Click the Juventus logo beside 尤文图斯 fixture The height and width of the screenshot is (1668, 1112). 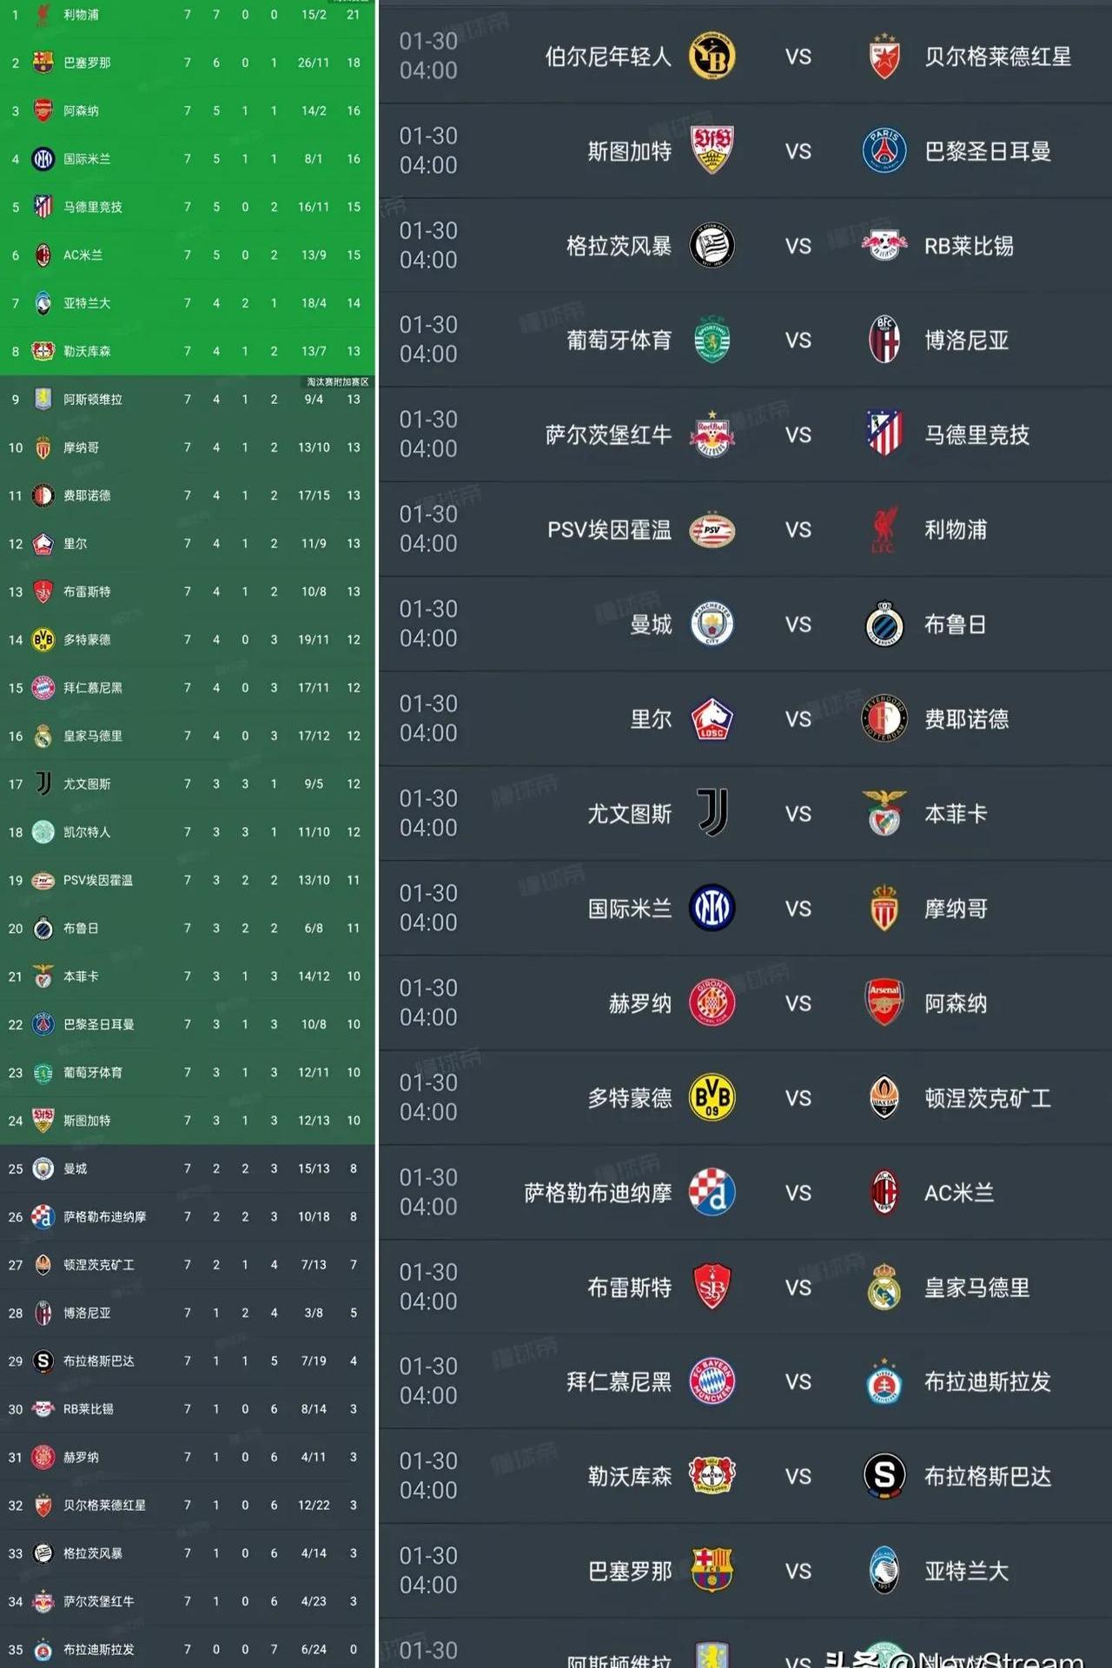coord(712,813)
